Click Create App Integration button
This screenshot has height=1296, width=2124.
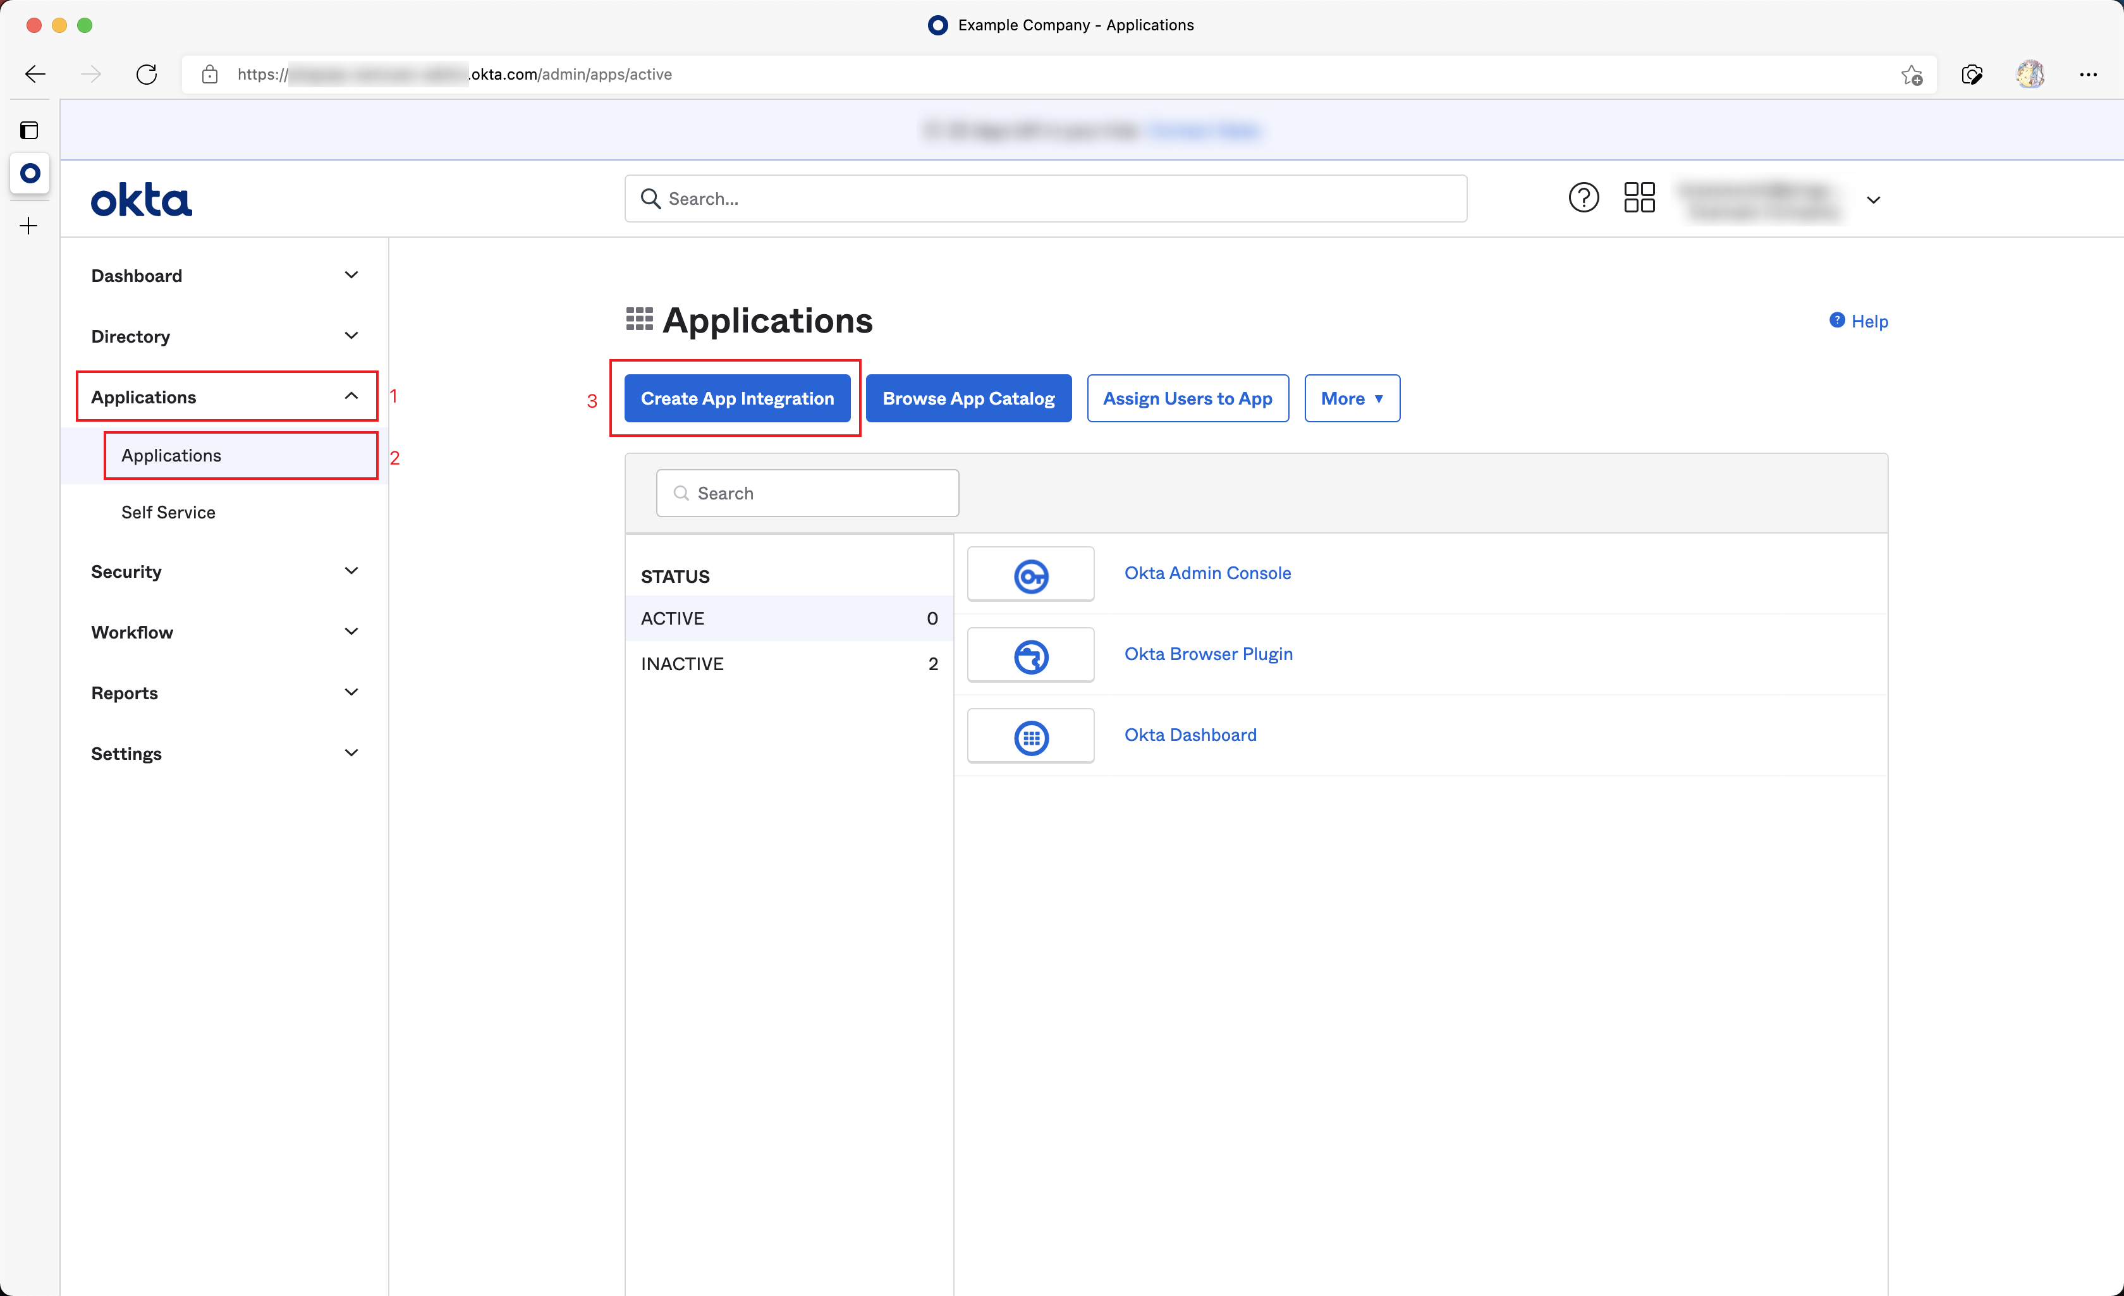[x=737, y=398]
